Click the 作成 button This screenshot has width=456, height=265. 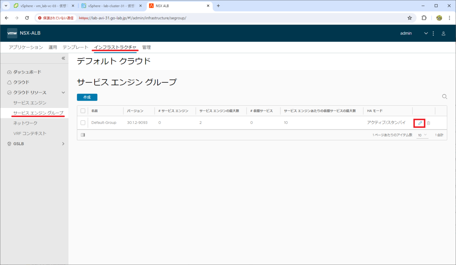[x=87, y=97]
